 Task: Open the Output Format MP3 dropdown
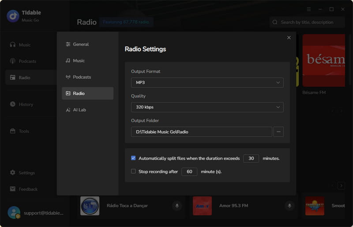(x=207, y=83)
